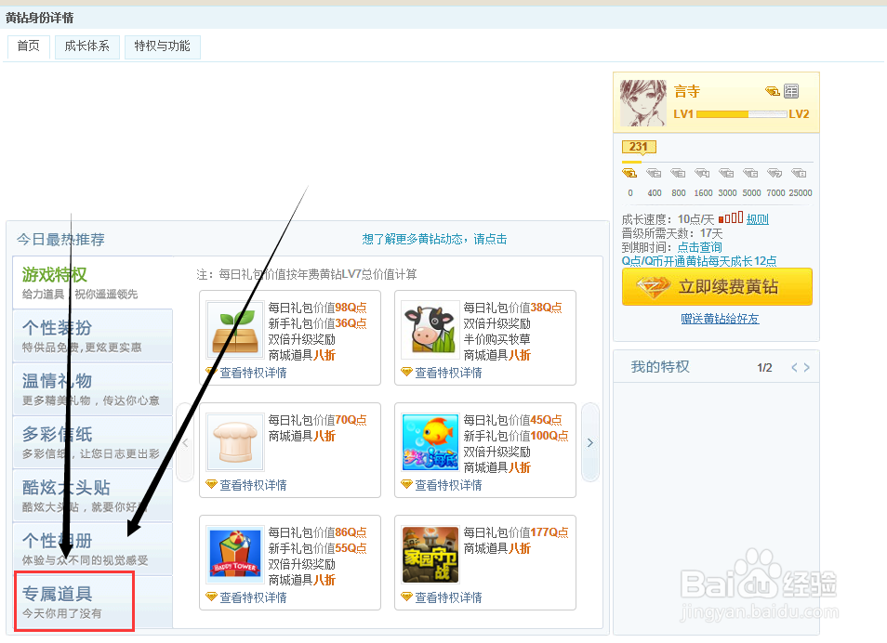
Task: Click the 家园守卫战 game icon
Action: 430,554
